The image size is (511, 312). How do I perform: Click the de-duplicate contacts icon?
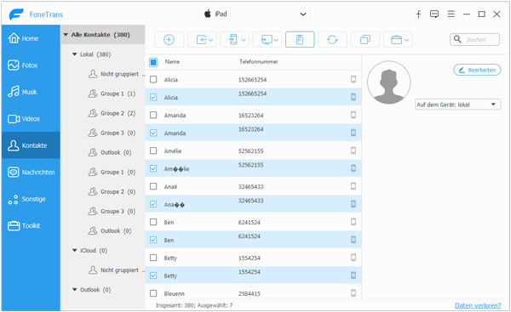coord(365,40)
